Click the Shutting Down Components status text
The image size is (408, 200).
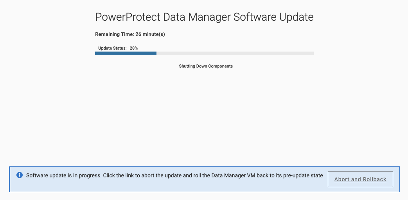206,66
